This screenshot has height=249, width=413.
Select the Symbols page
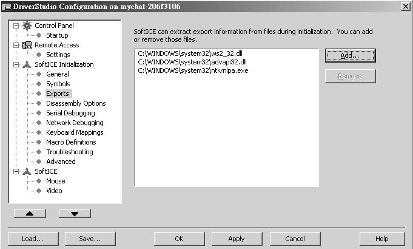pyautogui.click(x=58, y=84)
